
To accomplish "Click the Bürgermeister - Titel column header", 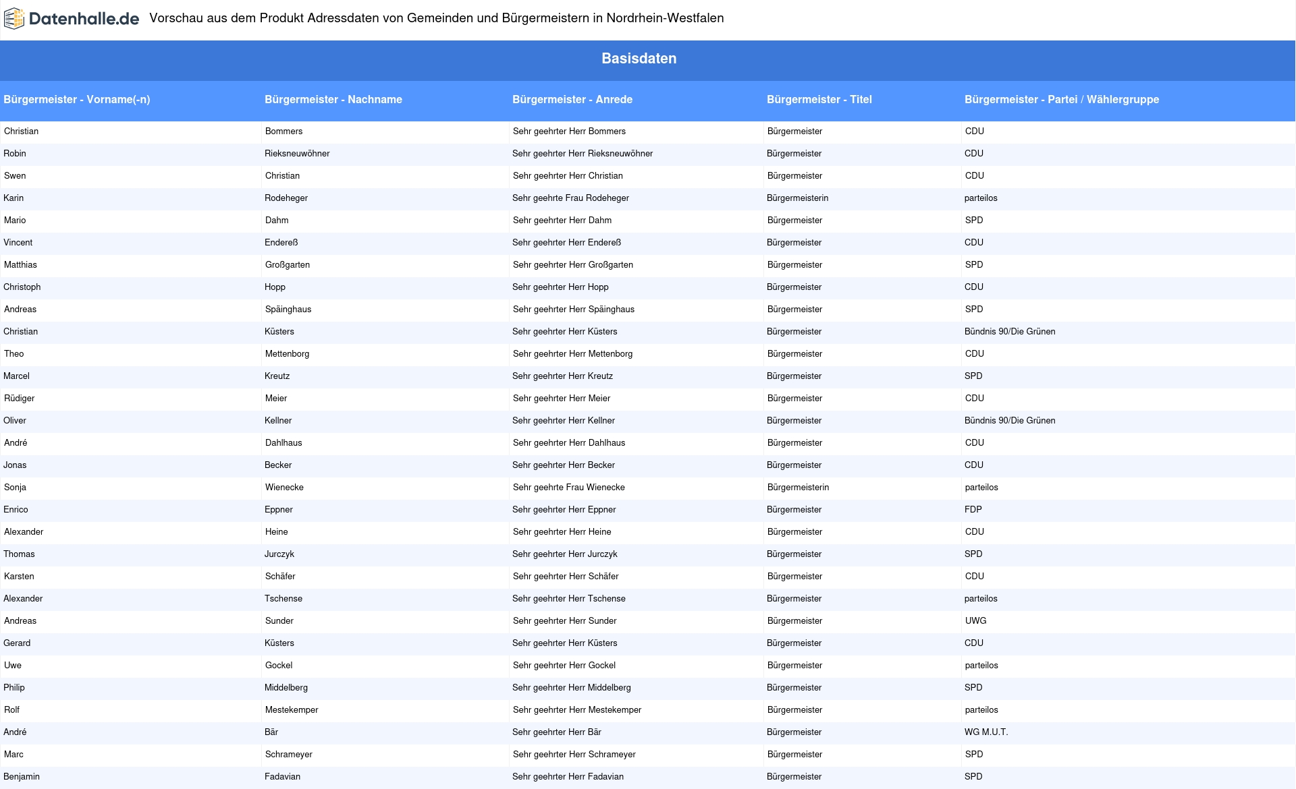I will [819, 100].
